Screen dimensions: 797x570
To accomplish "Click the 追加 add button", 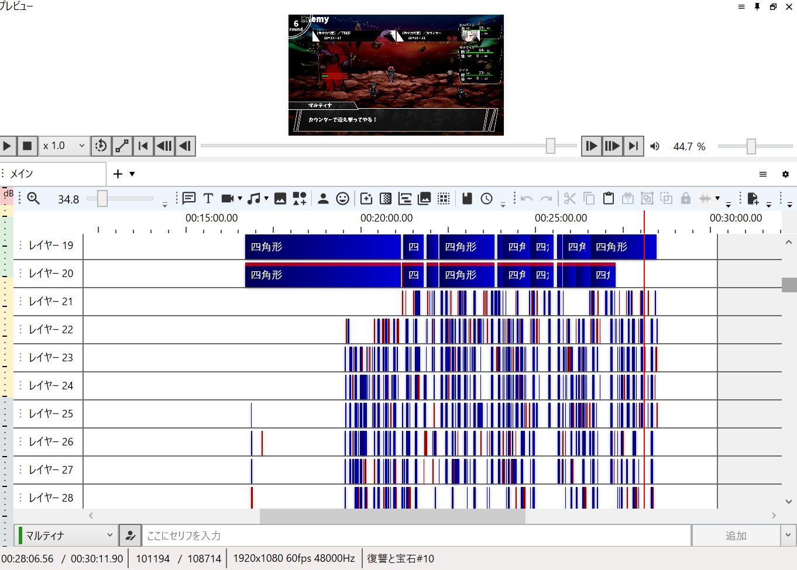I will [x=736, y=536].
